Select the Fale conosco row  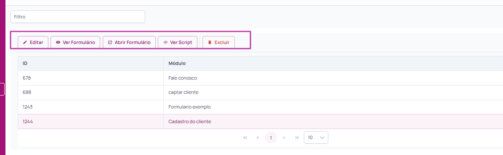click(x=260, y=78)
